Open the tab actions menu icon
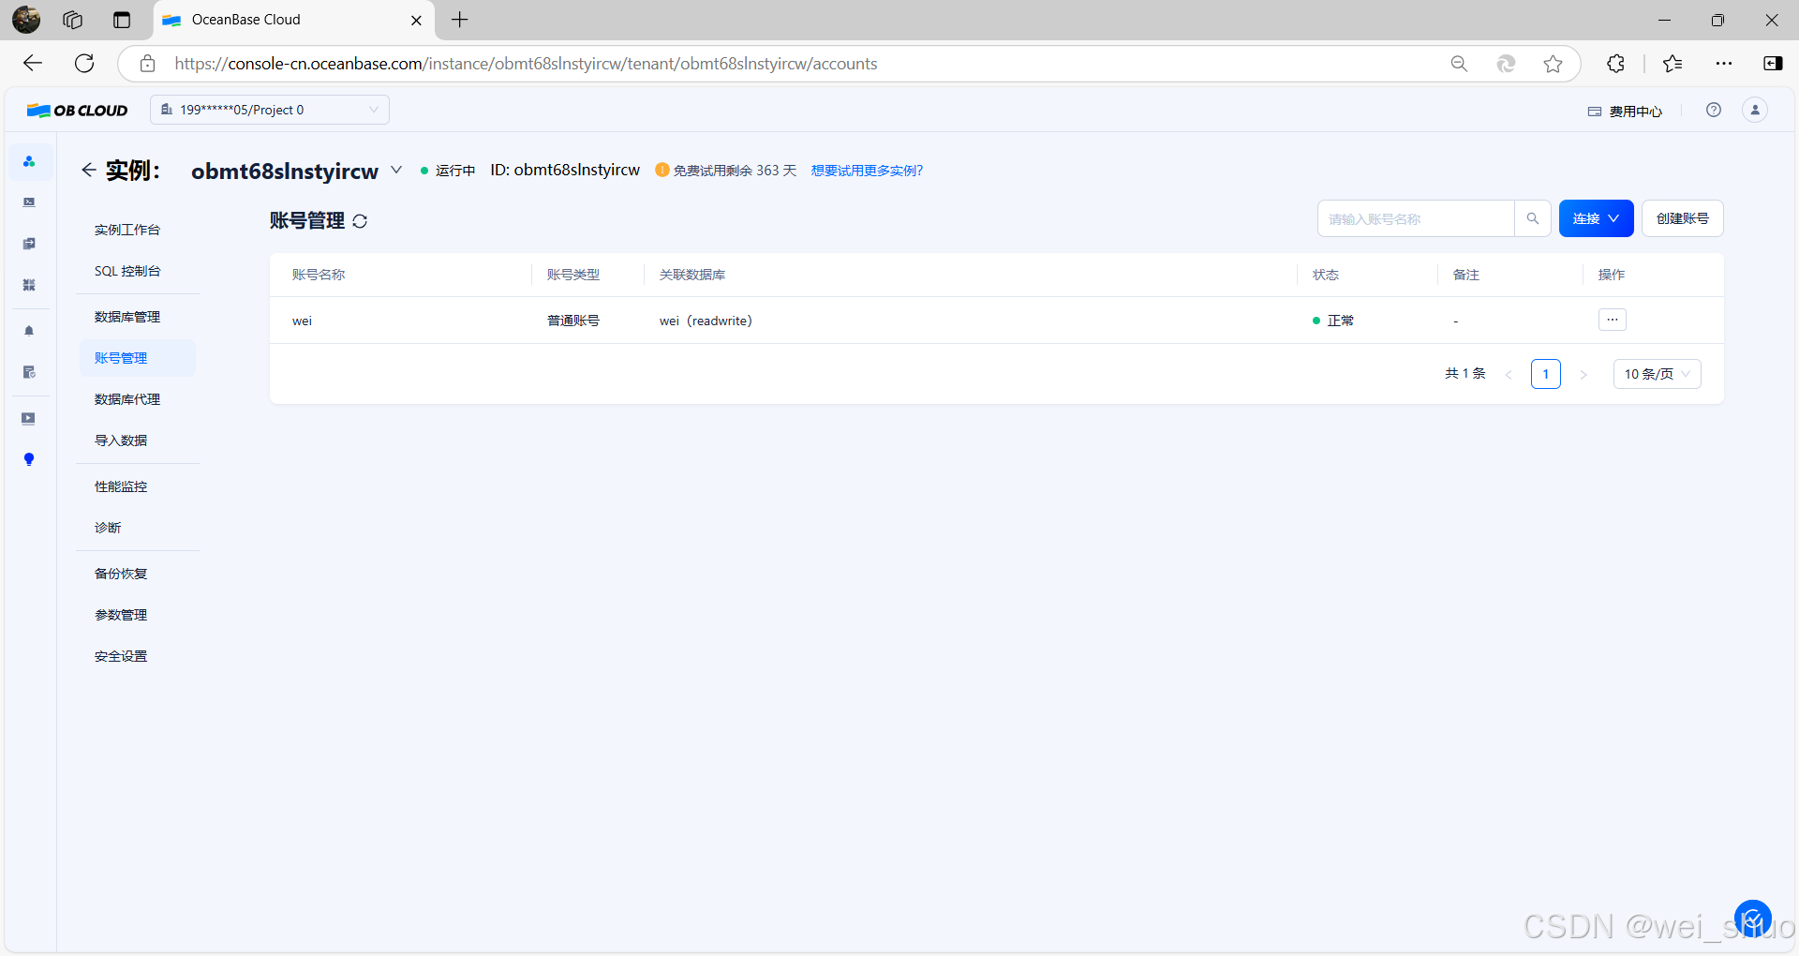The image size is (1799, 956). click(122, 20)
